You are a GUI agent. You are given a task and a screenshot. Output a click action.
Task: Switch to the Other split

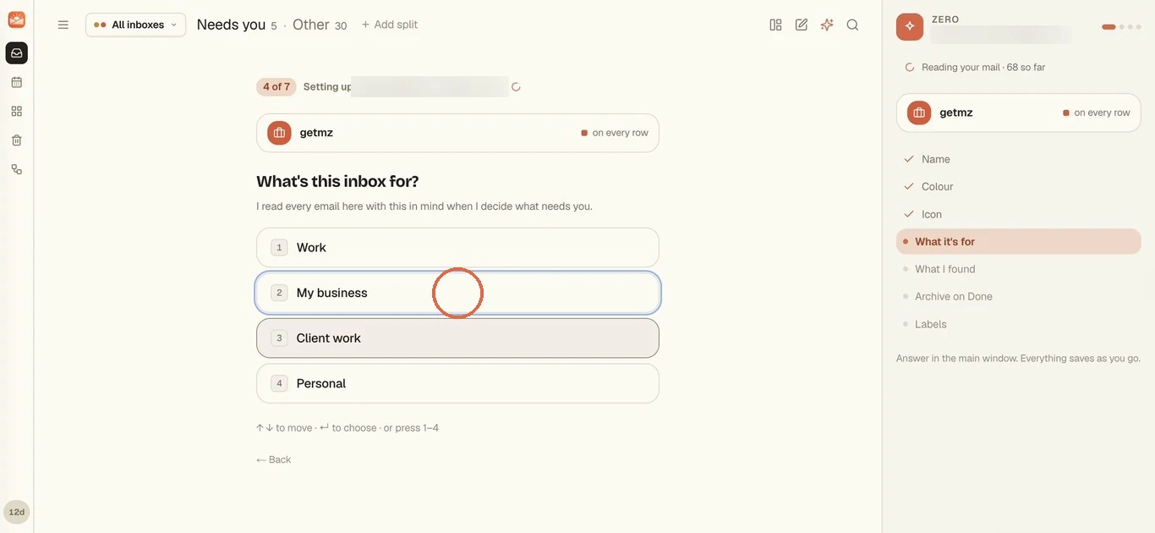pyautogui.click(x=320, y=25)
